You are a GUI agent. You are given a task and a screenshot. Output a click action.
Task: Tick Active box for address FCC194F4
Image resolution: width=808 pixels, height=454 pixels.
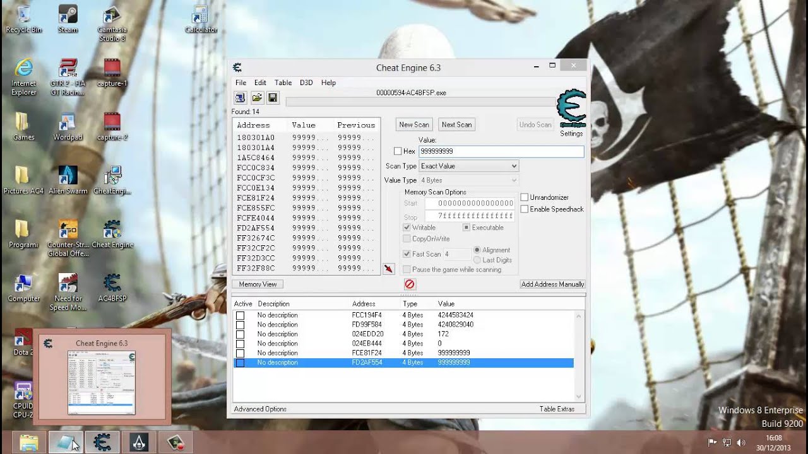click(x=240, y=315)
